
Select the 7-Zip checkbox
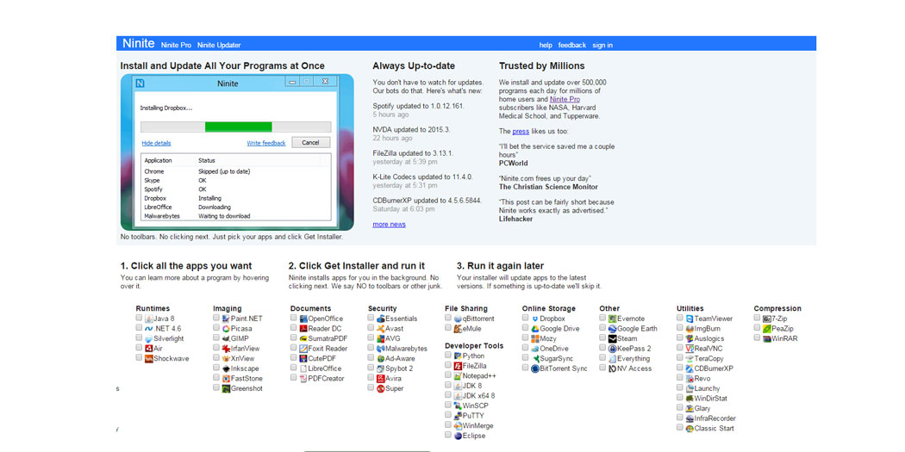(x=757, y=319)
